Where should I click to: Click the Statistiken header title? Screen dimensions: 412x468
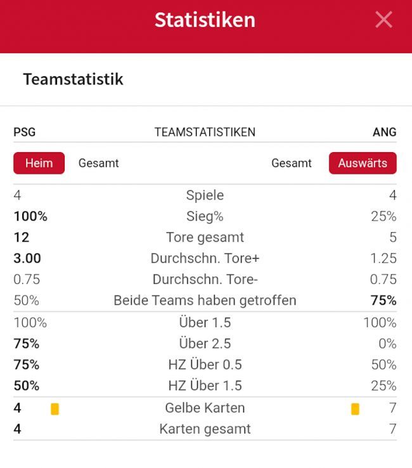[x=205, y=20]
